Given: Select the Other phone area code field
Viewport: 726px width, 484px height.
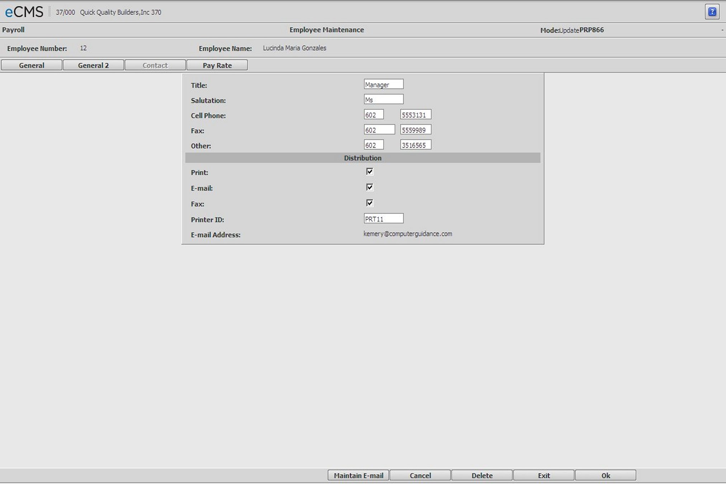Looking at the screenshot, I should tap(374, 144).
